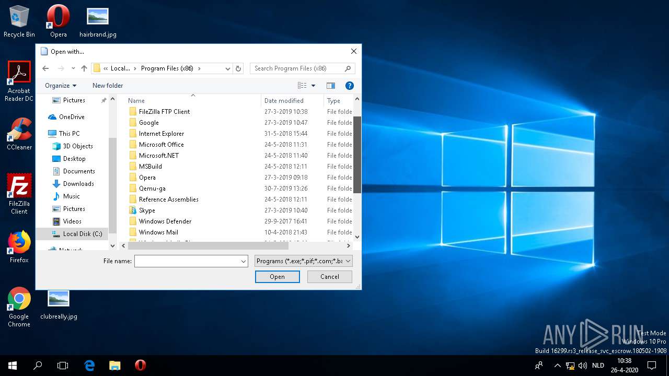Click the Search Program Files (x86) box
Screen dimensions: 669x376
point(302,68)
